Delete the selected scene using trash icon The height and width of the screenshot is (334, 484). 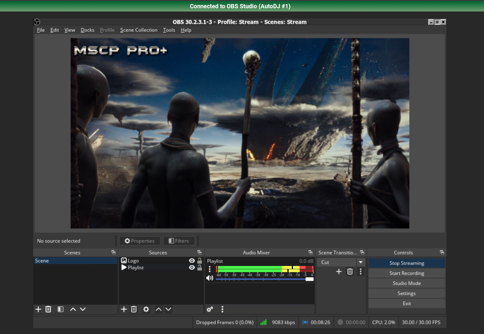click(48, 309)
